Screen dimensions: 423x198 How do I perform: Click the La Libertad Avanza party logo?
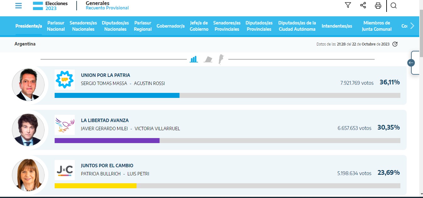(x=65, y=125)
